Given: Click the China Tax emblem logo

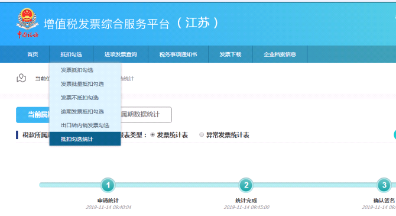Looking at the screenshot, I should (27, 22).
